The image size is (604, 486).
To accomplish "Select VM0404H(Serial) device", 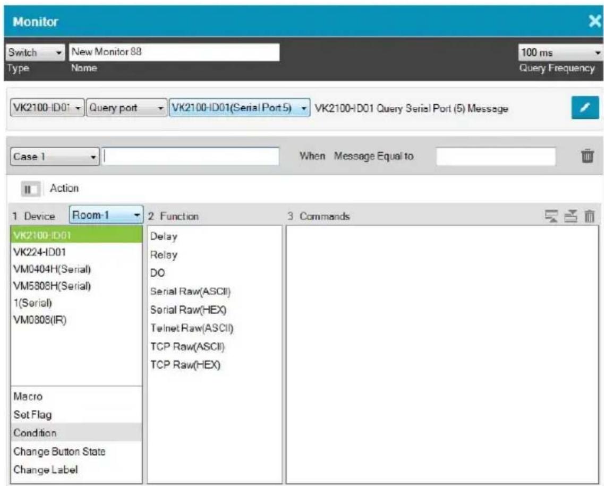I will 76,269.
